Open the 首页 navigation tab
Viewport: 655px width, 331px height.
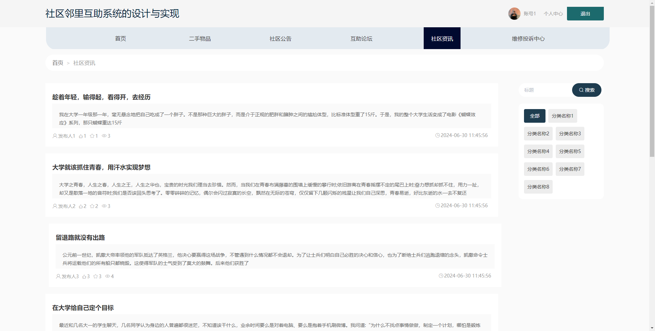pos(120,39)
